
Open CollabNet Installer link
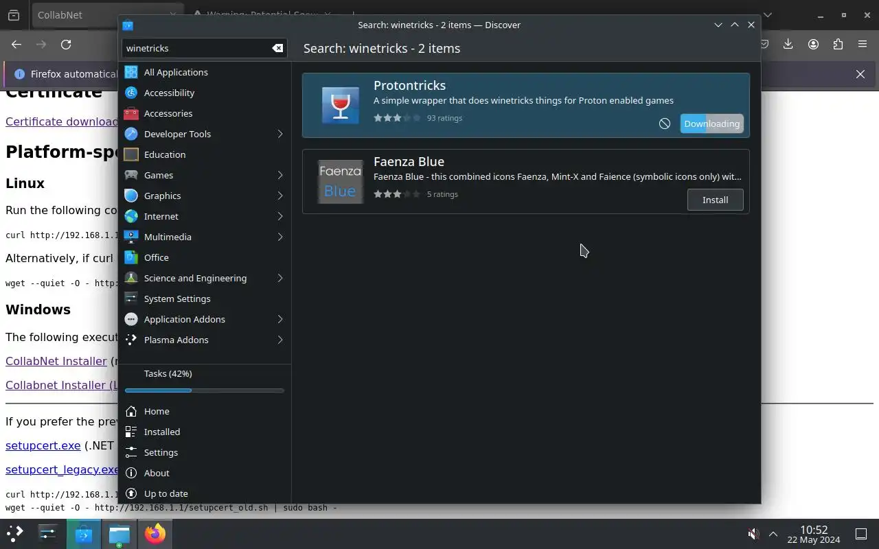click(x=56, y=361)
